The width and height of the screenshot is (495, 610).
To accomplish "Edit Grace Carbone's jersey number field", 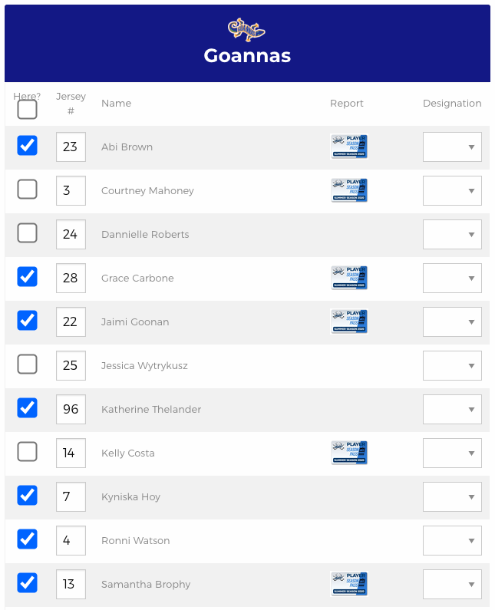I will (x=71, y=278).
